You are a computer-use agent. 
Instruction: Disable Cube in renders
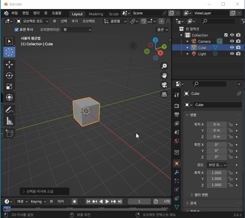[238, 47]
